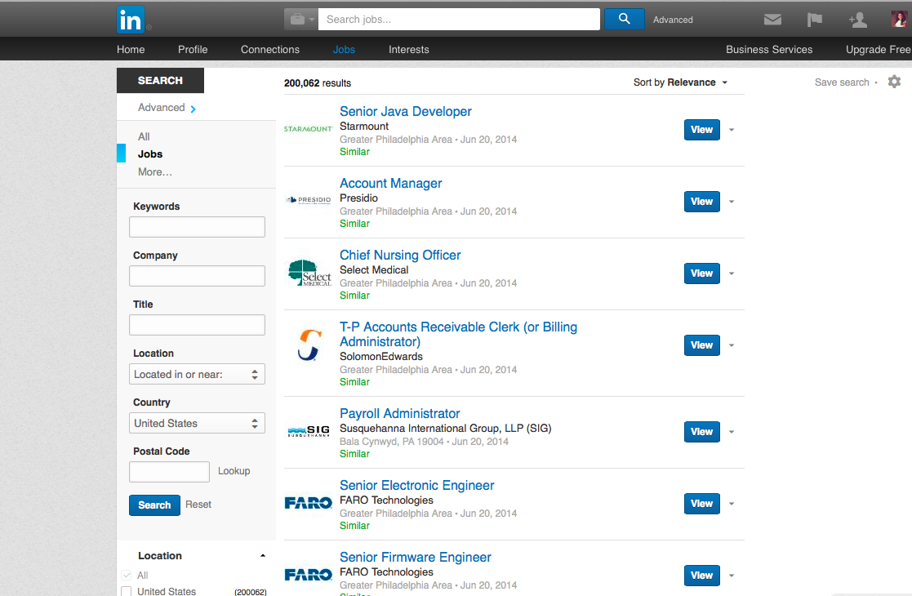Open the T-P Accounts Receivable Clerk job title
Image resolution: width=912 pixels, height=596 pixels.
[458, 335]
